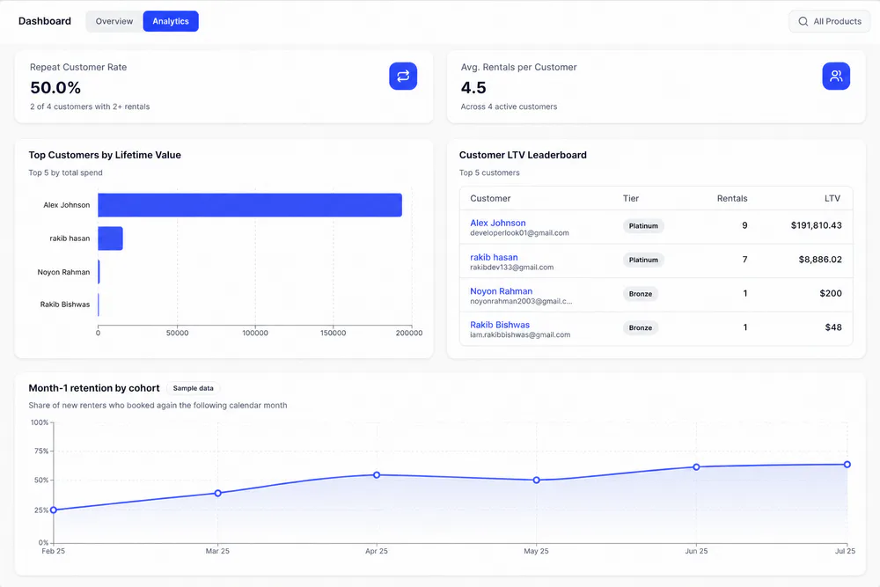Click the rakib hasan bar in chart
The image size is (880, 587).
coord(111,238)
